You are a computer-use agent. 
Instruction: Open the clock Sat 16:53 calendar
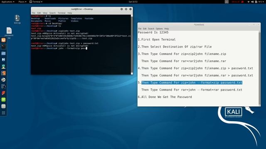coord(133,2)
